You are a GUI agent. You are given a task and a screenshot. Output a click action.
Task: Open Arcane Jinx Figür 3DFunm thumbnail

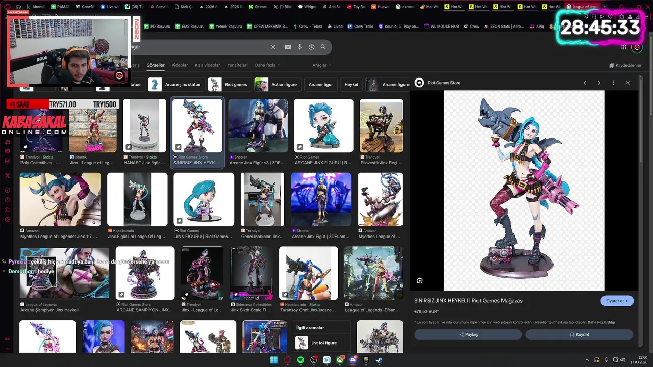tap(321, 199)
